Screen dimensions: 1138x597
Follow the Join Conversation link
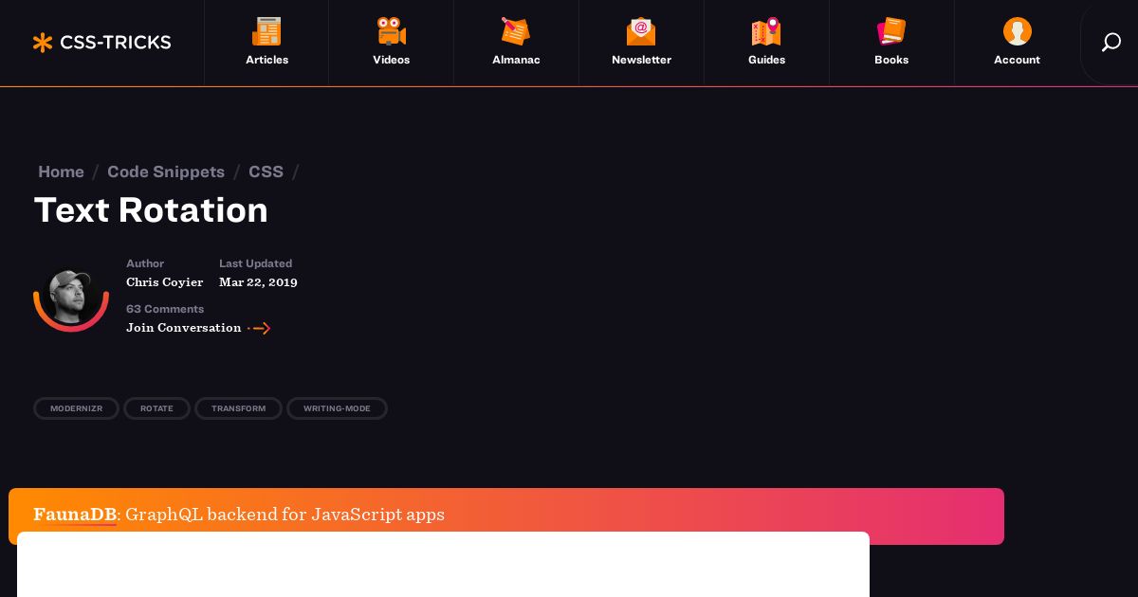183,327
